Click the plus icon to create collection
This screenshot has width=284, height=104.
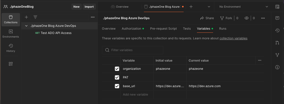[26, 17]
